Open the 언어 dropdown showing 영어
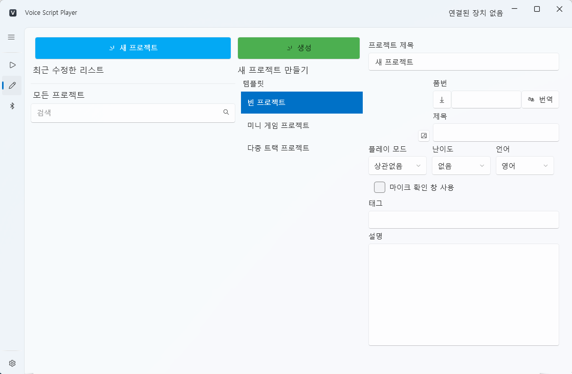This screenshot has height=374, width=572. pos(524,165)
